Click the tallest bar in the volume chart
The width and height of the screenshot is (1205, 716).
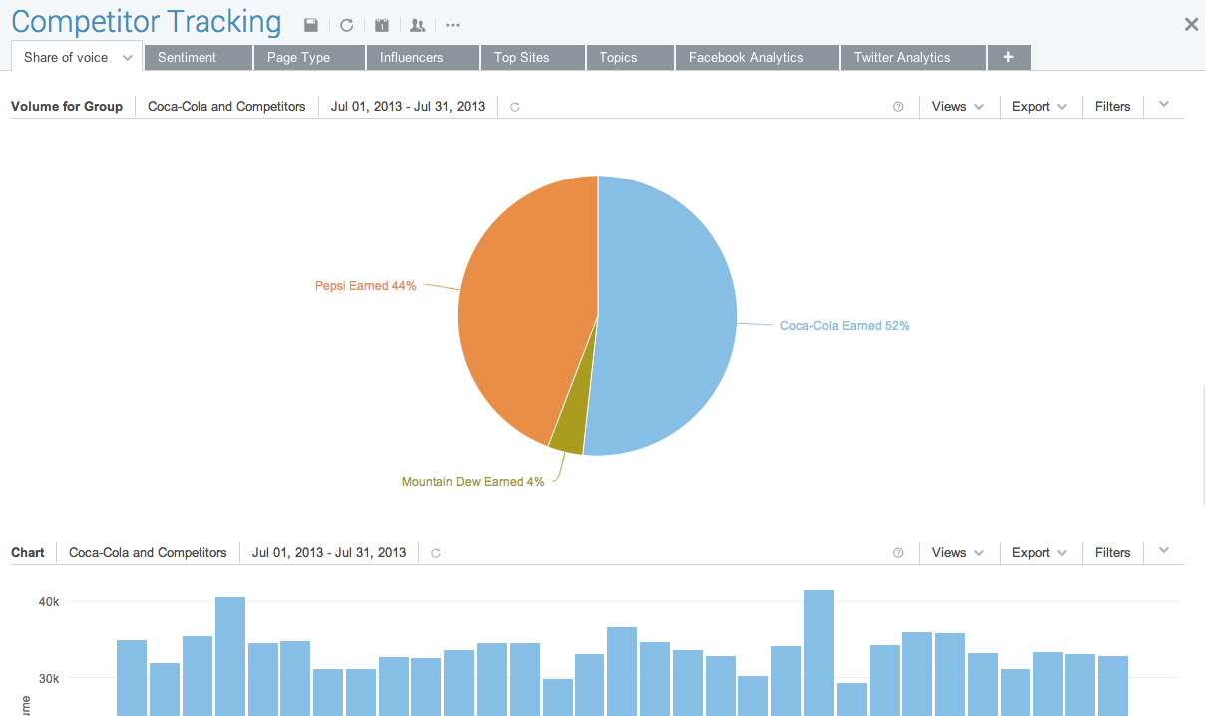819,653
